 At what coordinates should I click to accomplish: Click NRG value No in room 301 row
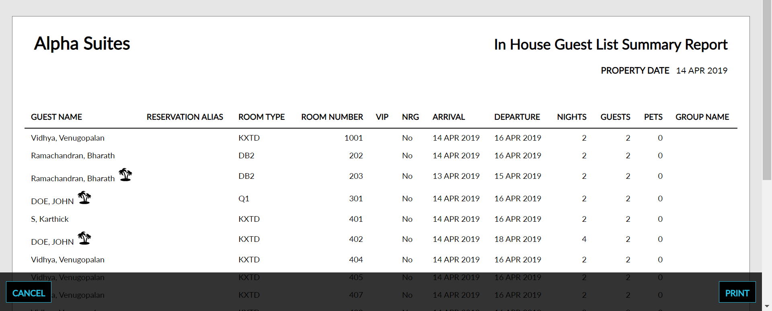point(407,198)
